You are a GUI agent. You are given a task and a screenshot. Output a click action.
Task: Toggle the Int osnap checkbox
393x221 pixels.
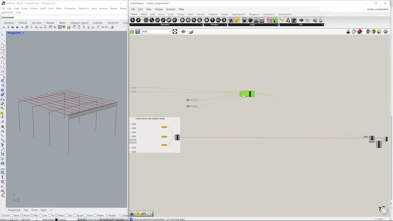50,216
